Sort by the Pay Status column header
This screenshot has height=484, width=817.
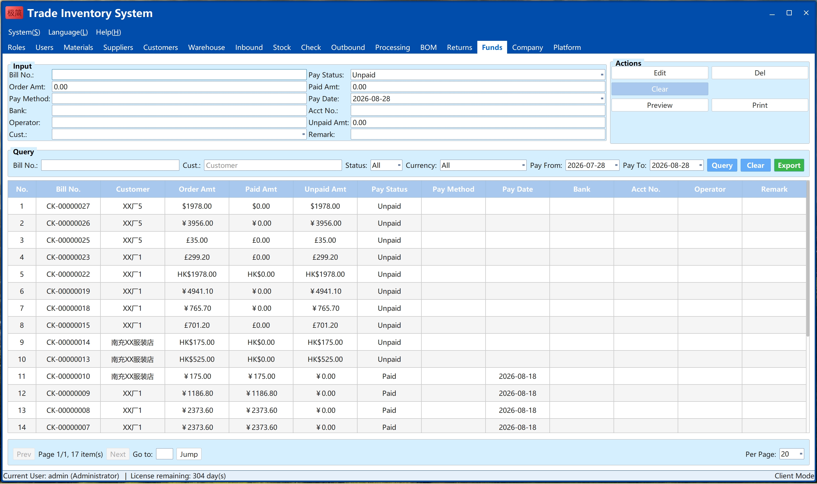pyautogui.click(x=389, y=189)
